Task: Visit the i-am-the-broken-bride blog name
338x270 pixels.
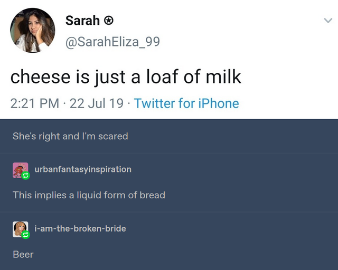Action: tap(80, 228)
